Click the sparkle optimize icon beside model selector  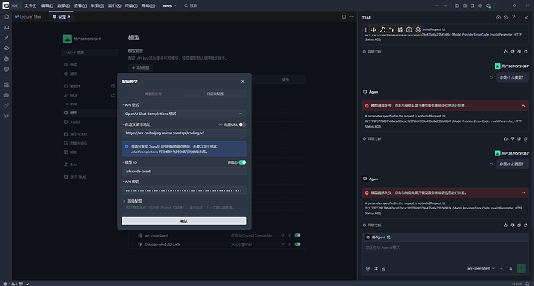[x=501, y=268]
